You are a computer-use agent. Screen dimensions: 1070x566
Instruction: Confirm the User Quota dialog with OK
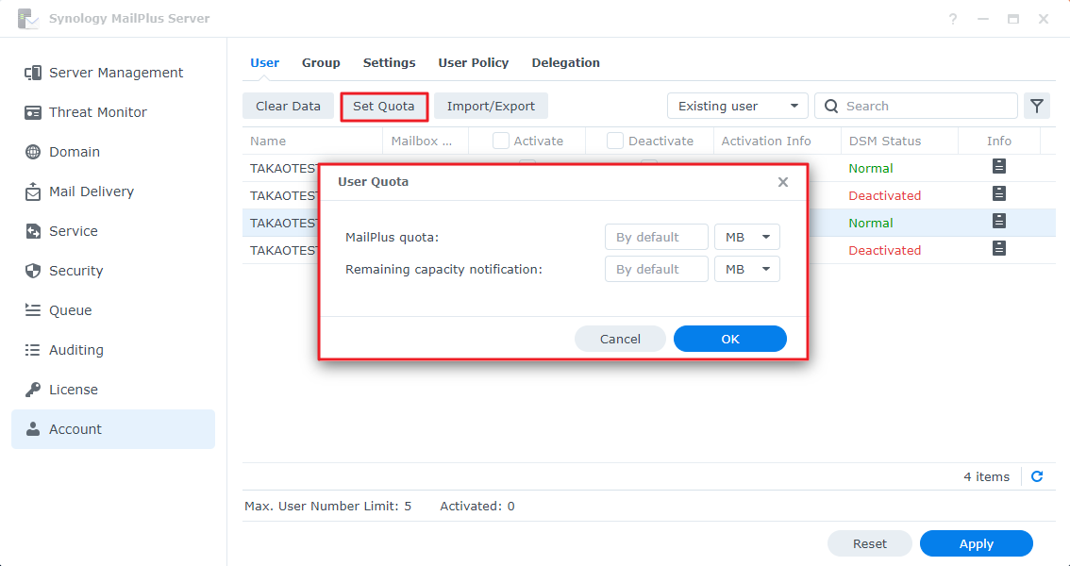point(729,338)
